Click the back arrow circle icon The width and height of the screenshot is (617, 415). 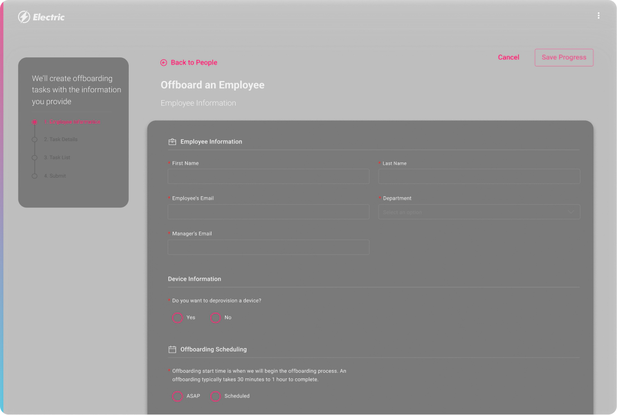pyautogui.click(x=164, y=62)
